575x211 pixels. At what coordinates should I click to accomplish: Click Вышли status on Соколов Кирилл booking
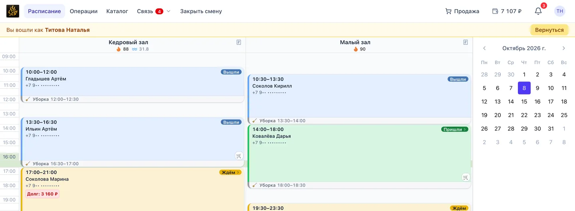(x=458, y=79)
